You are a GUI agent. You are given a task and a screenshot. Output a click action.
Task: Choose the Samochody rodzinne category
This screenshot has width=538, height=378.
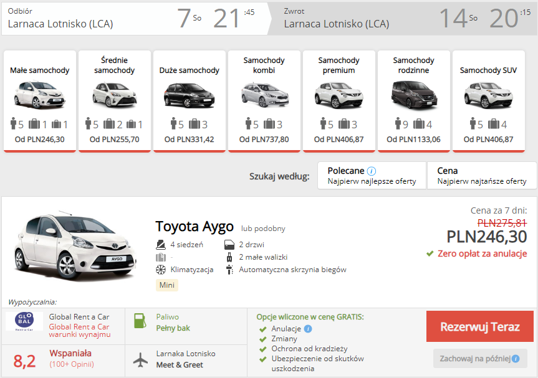coord(414,101)
